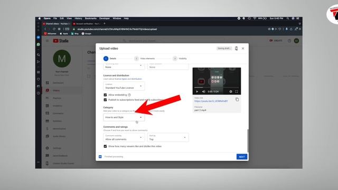Click the second field showing None
Screen dimensions: 338x190
tap(168, 66)
